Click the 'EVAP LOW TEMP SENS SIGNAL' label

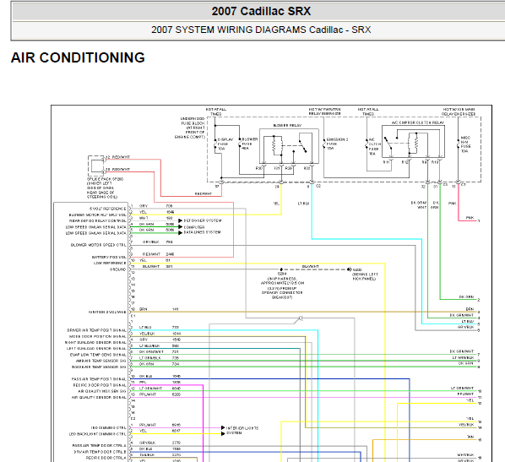98,355
